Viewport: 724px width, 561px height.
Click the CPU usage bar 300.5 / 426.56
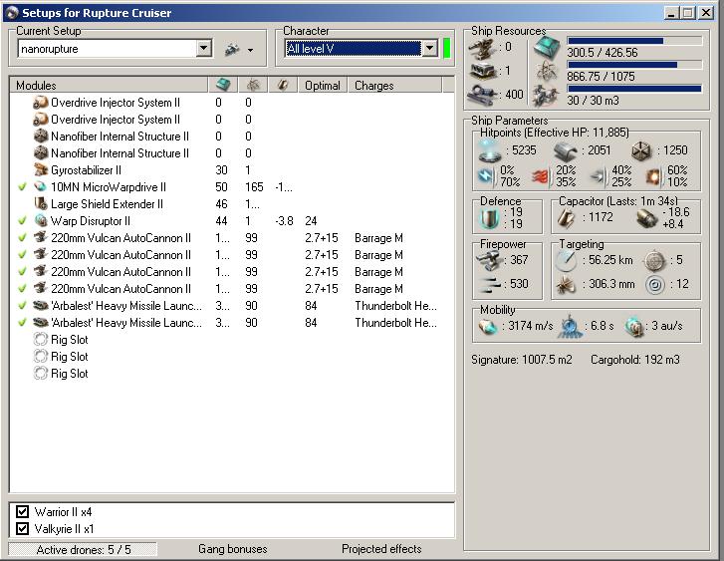634,41
